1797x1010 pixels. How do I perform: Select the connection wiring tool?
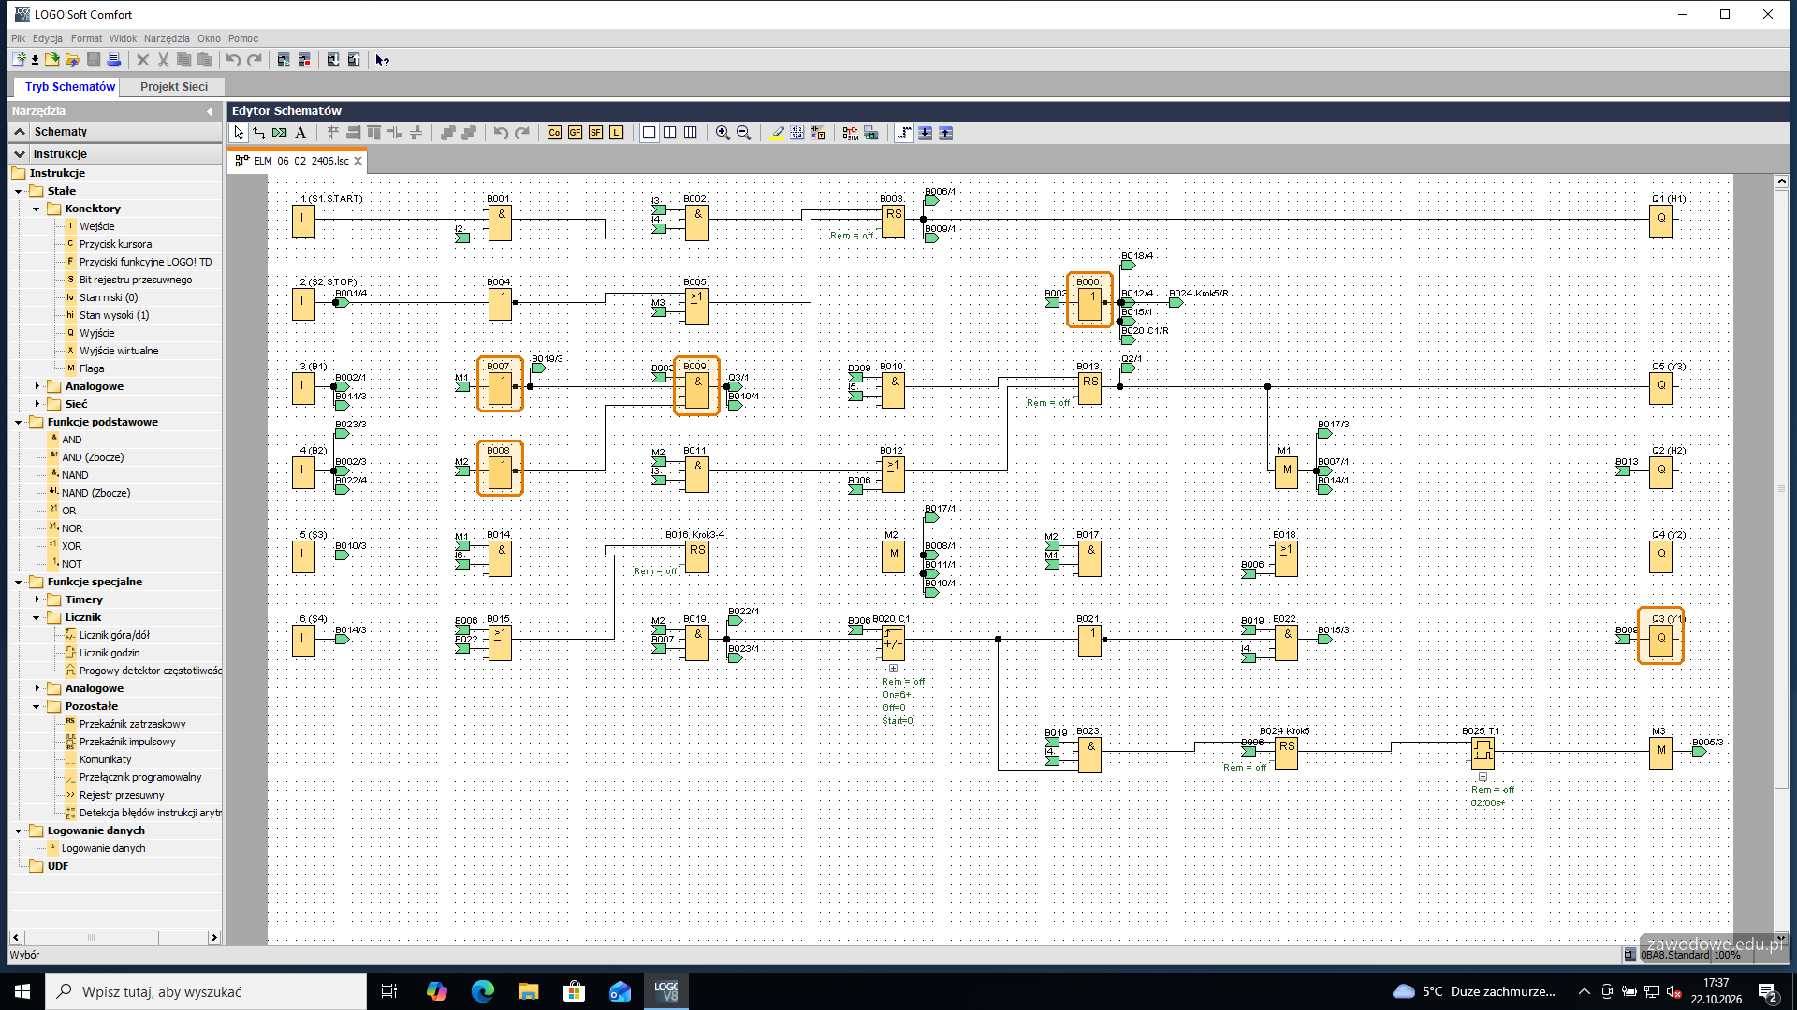click(x=259, y=133)
